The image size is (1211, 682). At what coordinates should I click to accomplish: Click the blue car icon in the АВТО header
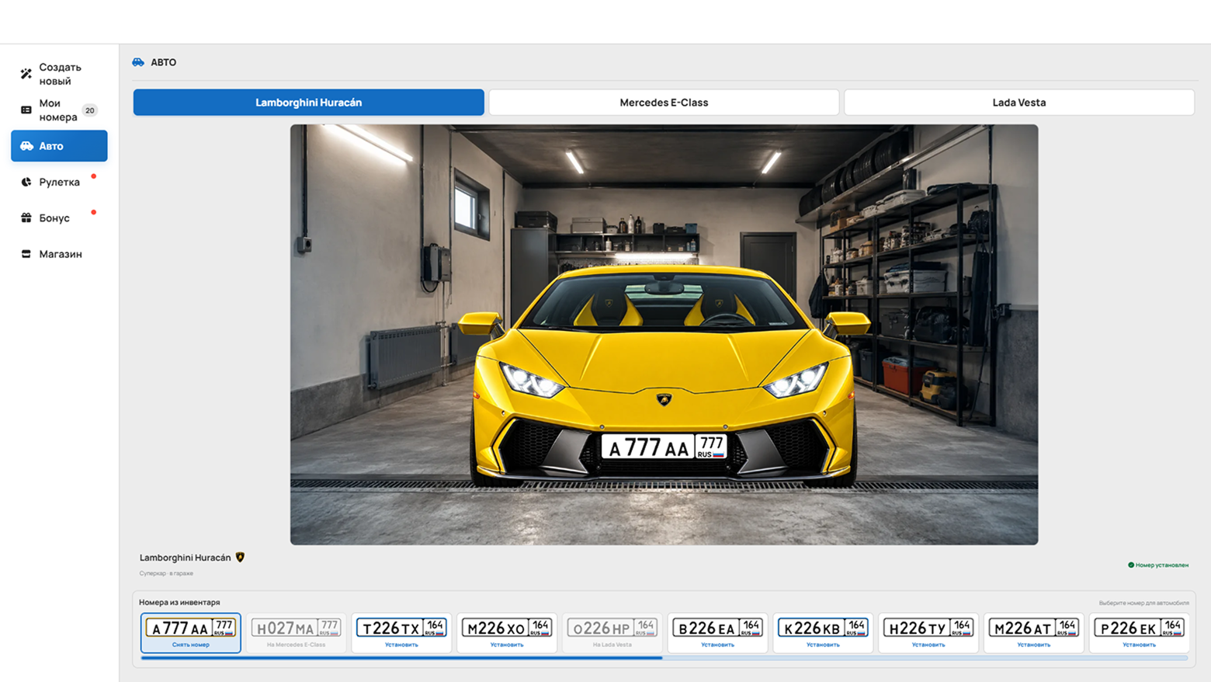click(138, 62)
